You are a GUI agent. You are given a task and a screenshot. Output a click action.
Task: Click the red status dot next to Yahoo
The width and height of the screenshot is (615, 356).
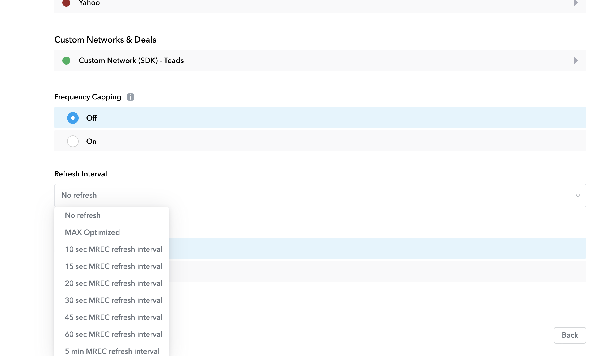pos(66,3)
